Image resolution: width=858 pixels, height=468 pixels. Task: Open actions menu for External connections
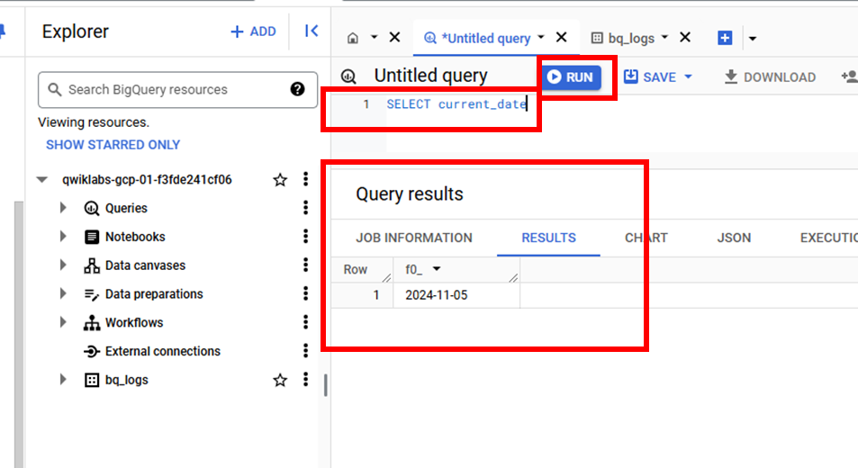coord(305,350)
